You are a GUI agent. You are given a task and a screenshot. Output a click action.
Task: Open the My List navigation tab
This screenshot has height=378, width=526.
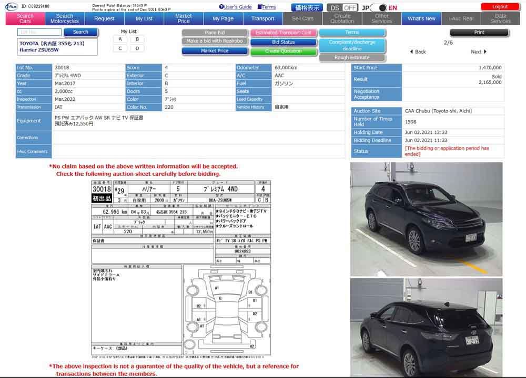[144, 18]
